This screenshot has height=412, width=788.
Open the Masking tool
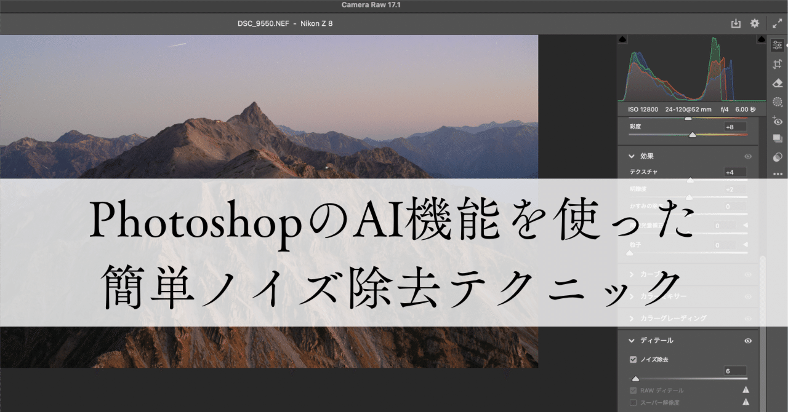point(777,102)
